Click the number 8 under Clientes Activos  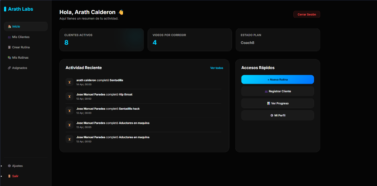point(66,43)
